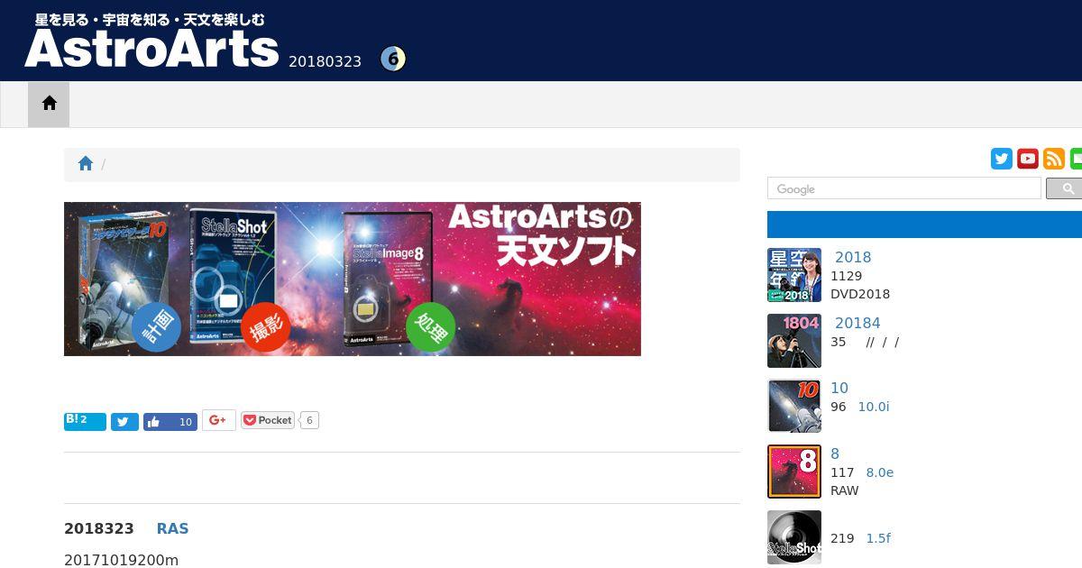Share on Google+ button
The width and height of the screenshot is (1082, 568).
(218, 420)
